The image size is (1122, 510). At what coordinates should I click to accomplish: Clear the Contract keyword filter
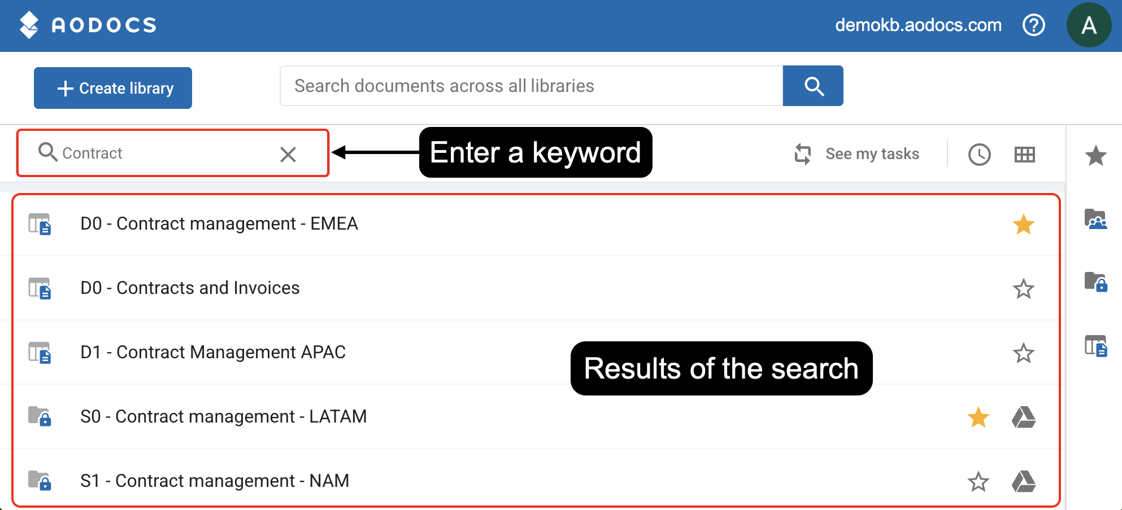click(288, 154)
